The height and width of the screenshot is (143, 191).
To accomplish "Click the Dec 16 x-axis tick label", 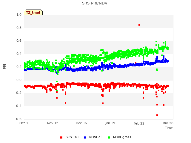I will click(x=81, y=123).
